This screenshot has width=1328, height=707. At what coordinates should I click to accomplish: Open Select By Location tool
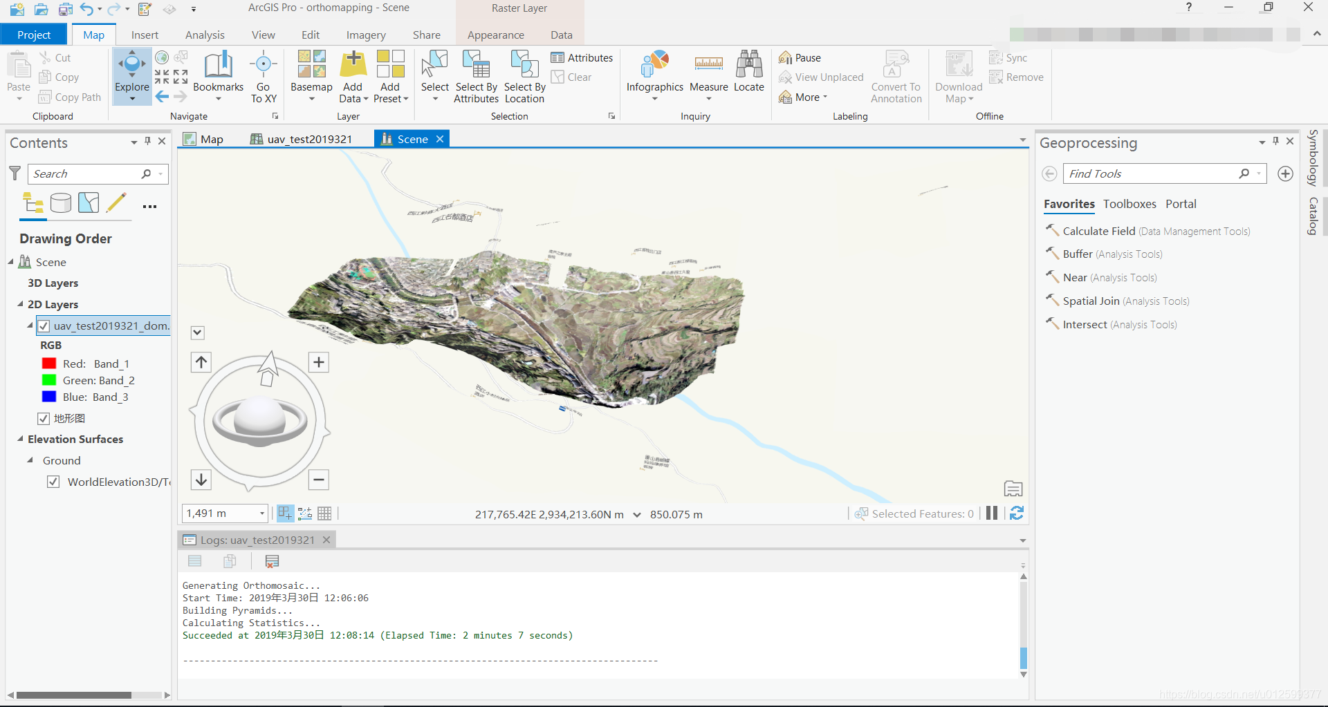tap(524, 76)
